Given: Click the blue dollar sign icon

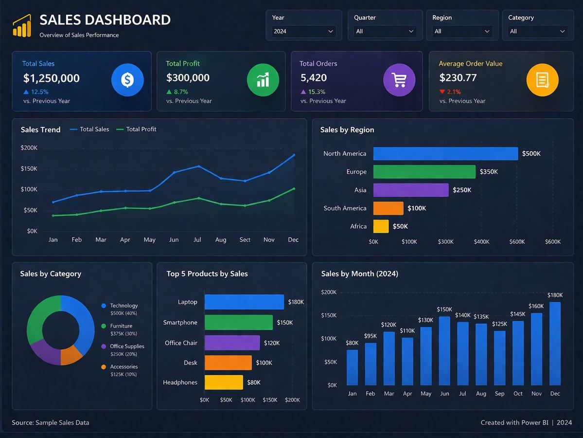Looking at the screenshot, I should (127, 80).
